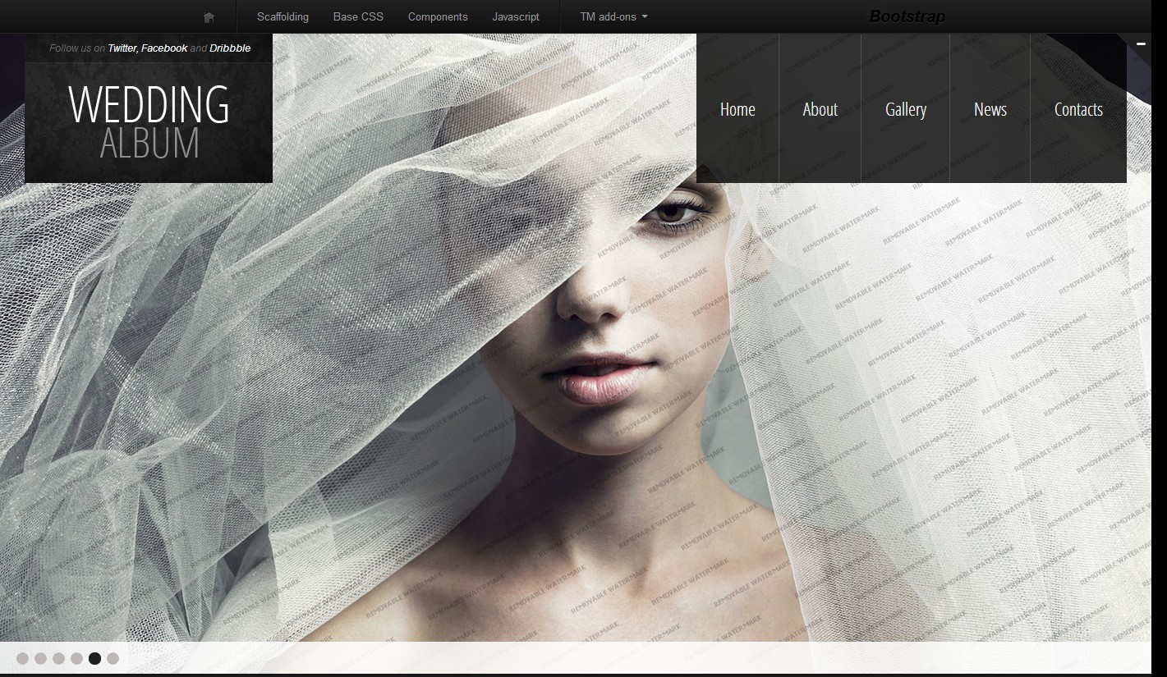Open the Javascript section

pos(516,16)
